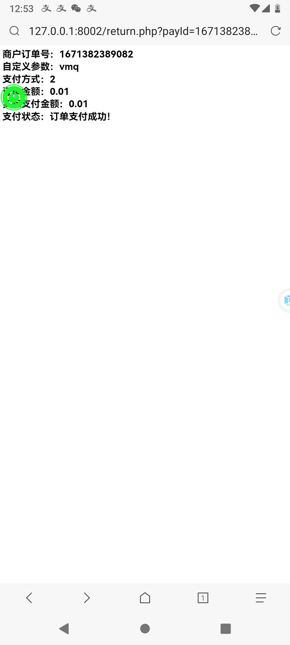Tap the search magnifier icon in address bar
Viewport: 290px width, 645px height.
click(x=14, y=31)
